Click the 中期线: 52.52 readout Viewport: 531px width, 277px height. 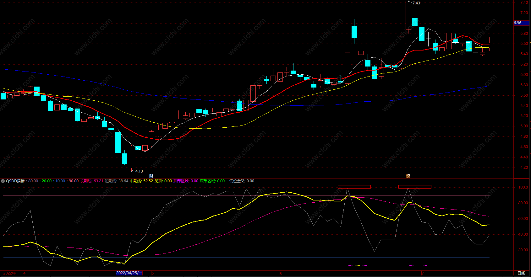(141, 181)
